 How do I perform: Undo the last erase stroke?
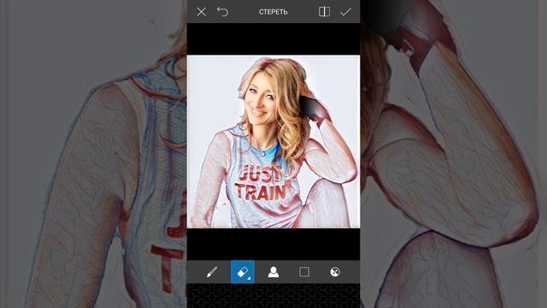[222, 12]
